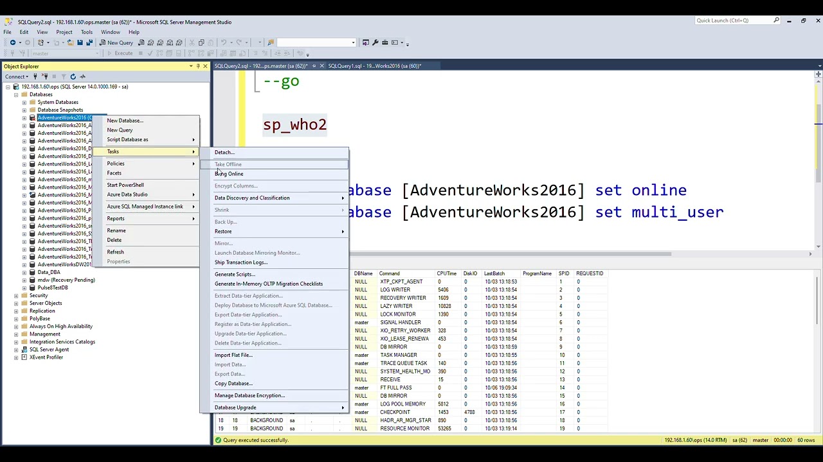
Task: Select the Data_DBA database
Action: 48,272
